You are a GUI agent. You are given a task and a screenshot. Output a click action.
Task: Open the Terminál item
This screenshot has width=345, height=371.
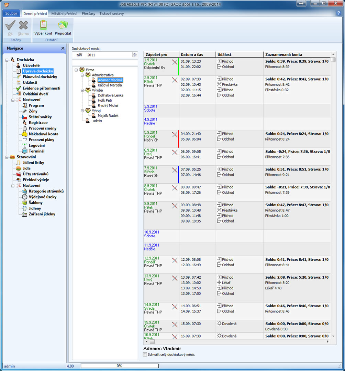pyautogui.click(x=36, y=151)
